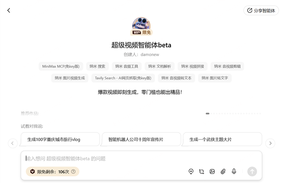Click the VIP 限免 badge under avatar
This screenshot has height=183, width=285.
point(142,32)
